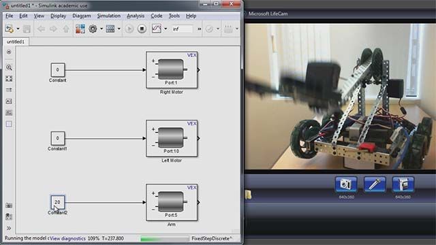The image size is (436, 245).
Task: Add an annotation with text palette icon
Action: [x=9, y=101]
